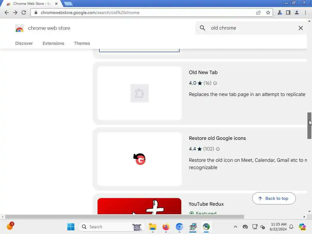This screenshot has height=234, width=312.
Task: Click the star icon beside 4.4 rating
Action: pos(200,149)
